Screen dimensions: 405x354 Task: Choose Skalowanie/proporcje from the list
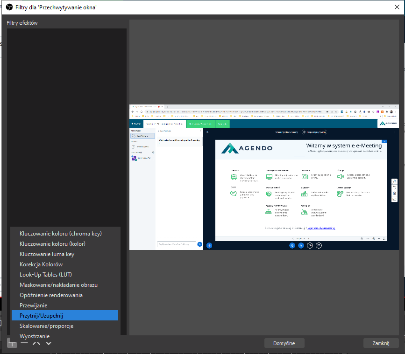pos(46,326)
